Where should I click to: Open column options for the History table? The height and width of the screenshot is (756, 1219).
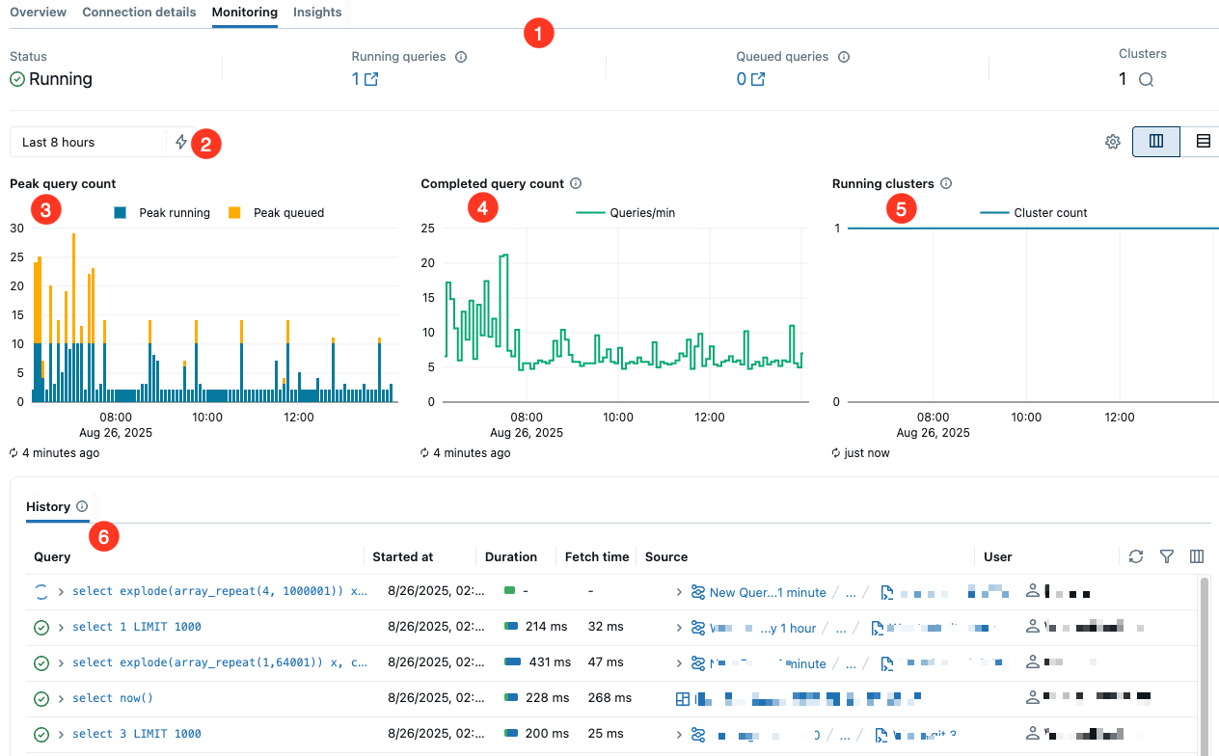click(1197, 556)
